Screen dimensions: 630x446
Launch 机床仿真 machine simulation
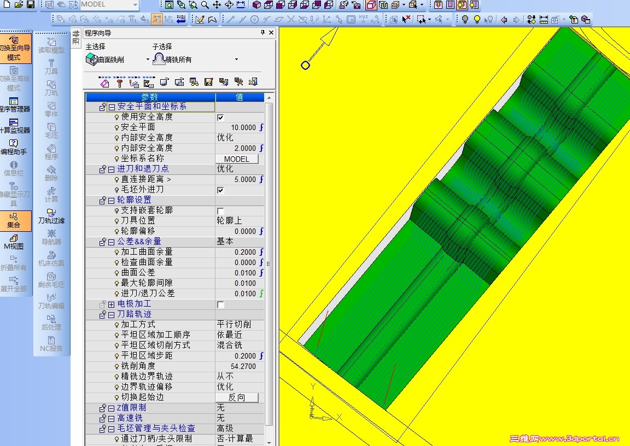click(52, 259)
